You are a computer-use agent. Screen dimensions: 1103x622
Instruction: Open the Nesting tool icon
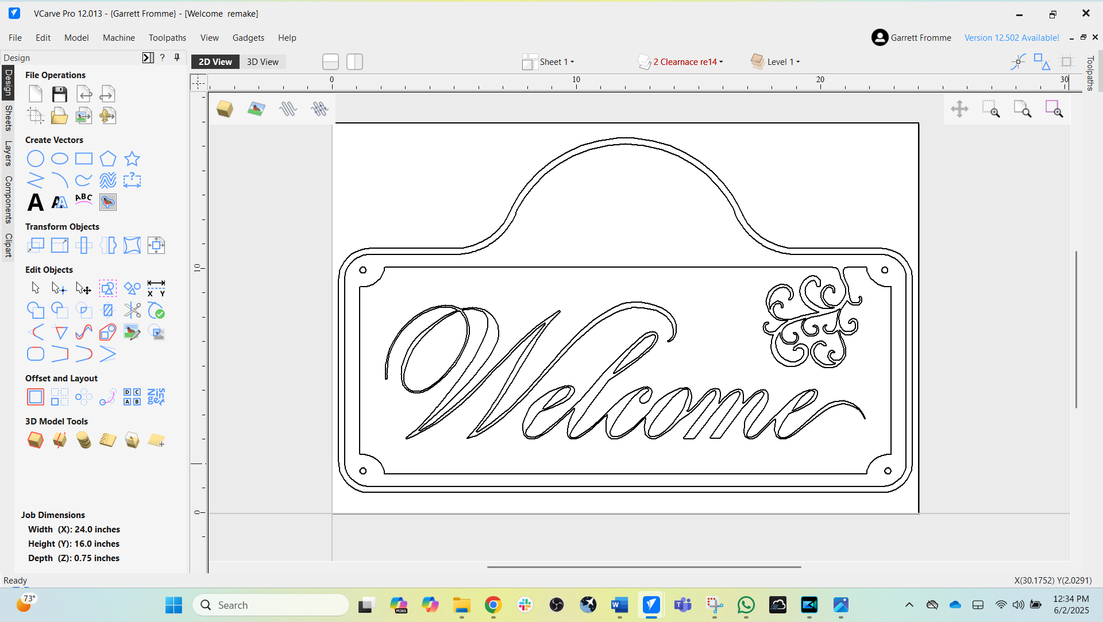[x=156, y=397]
